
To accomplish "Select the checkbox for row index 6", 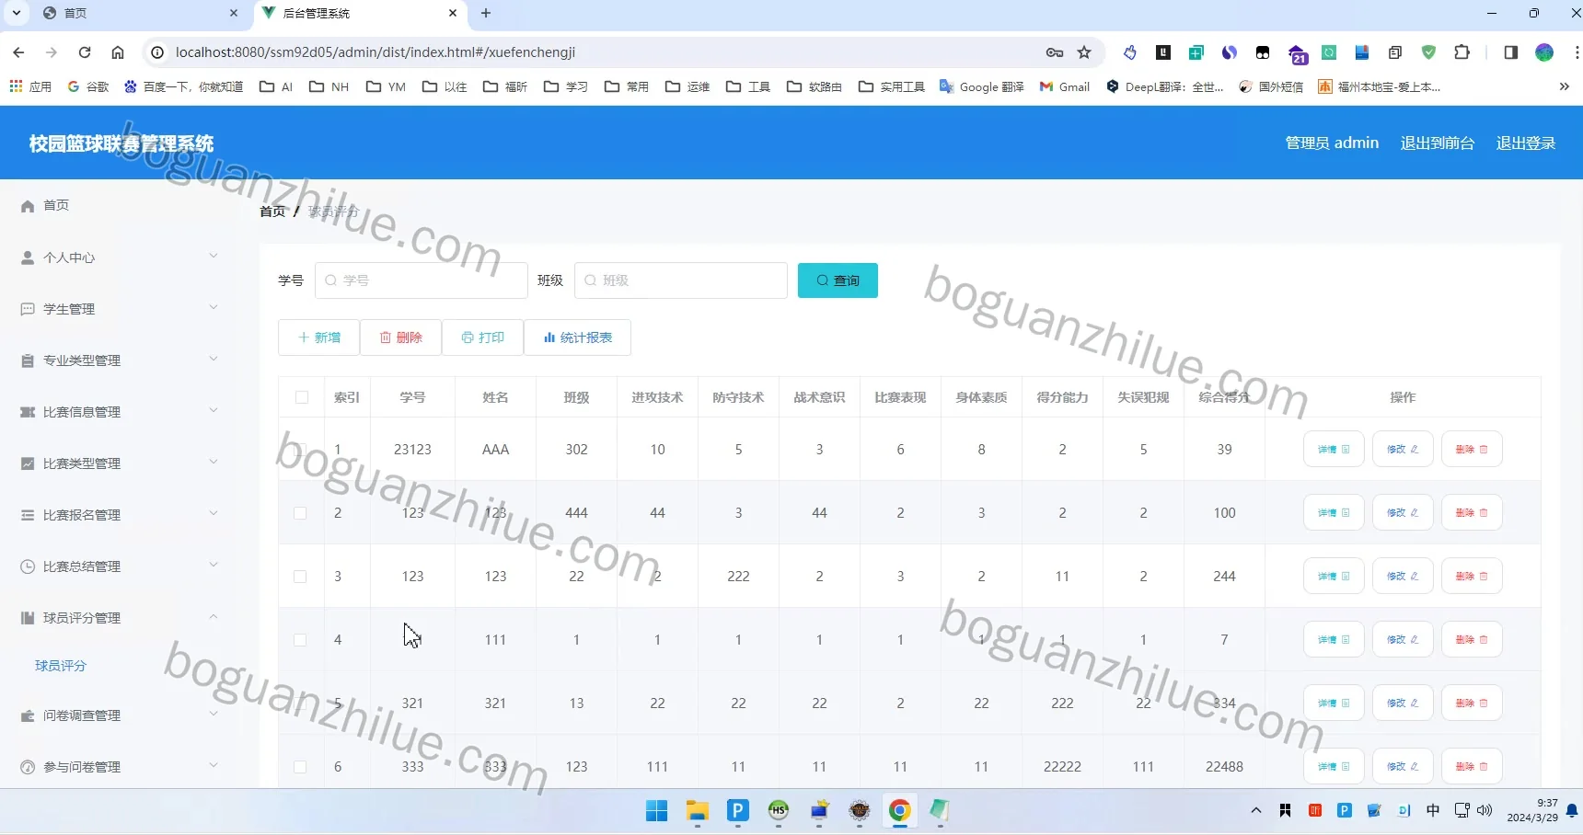I will click(x=300, y=767).
